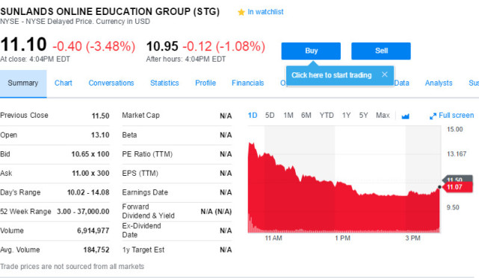The image size is (479, 278).
Task: Select the 5D chart range
Action: point(270,116)
